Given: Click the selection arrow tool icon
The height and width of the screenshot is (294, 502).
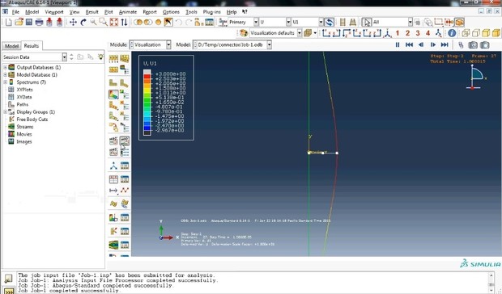Looking at the screenshot, I should coord(367,22).
